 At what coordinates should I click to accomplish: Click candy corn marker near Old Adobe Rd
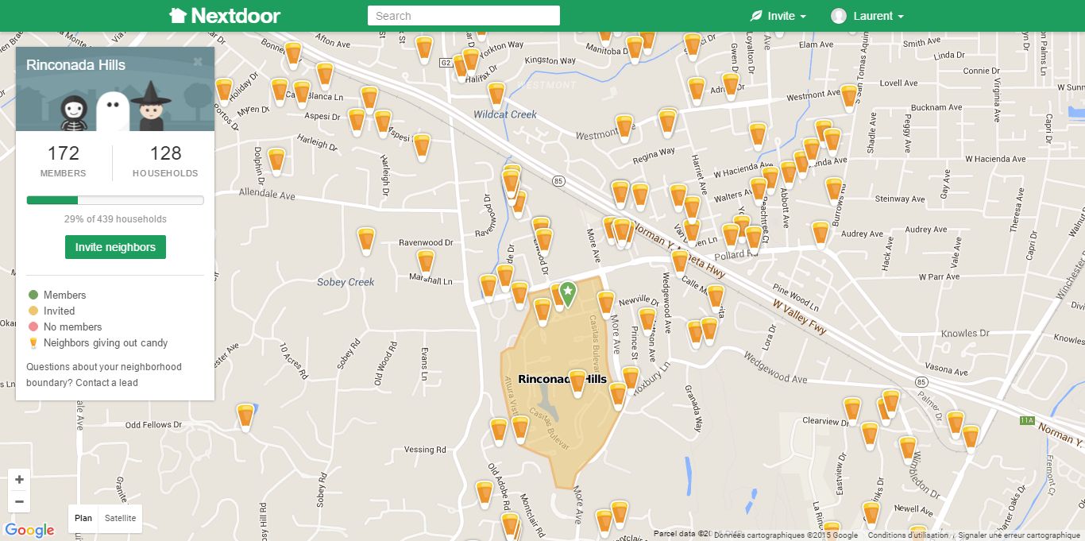(x=485, y=495)
